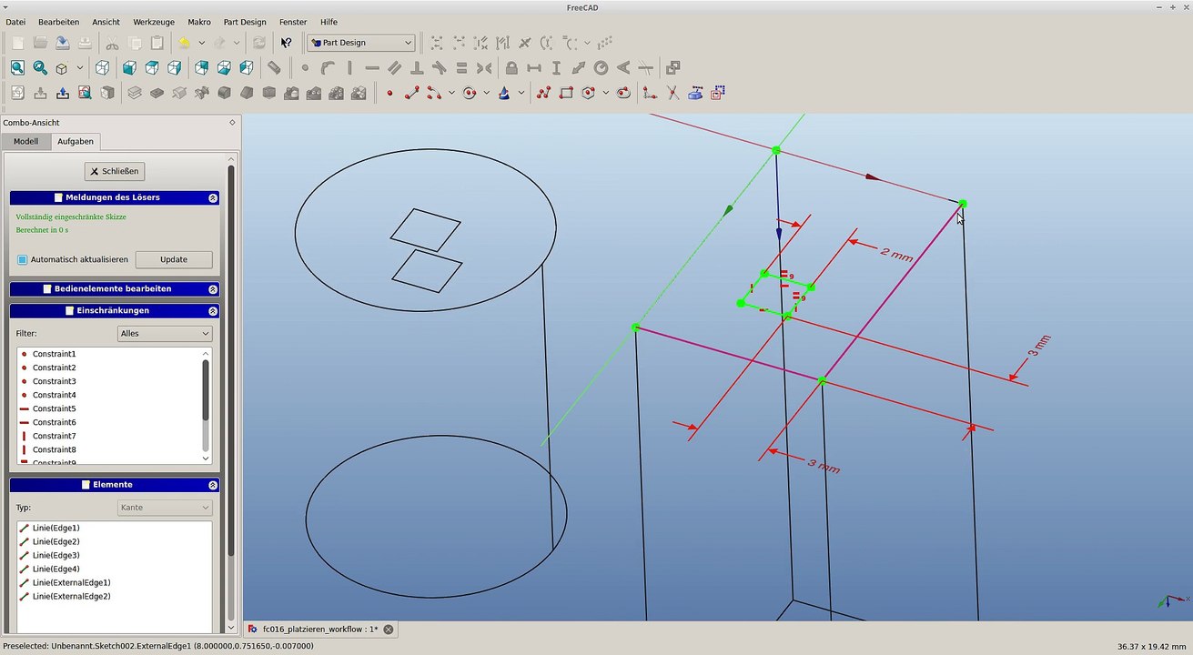The image size is (1193, 655).
Task: Apply the symmetric constraint tool
Action: [x=484, y=67]
